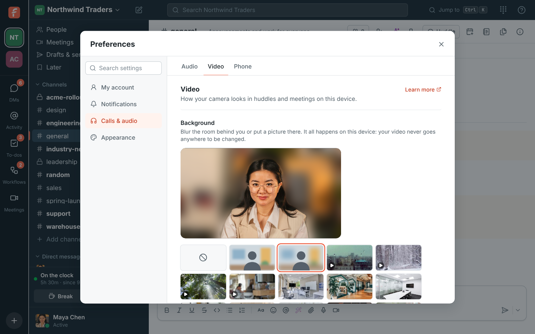The width and height of the screenshot is (535, 334).
Task: Switch to the AC workspace avatar
Action: (14, 59)
